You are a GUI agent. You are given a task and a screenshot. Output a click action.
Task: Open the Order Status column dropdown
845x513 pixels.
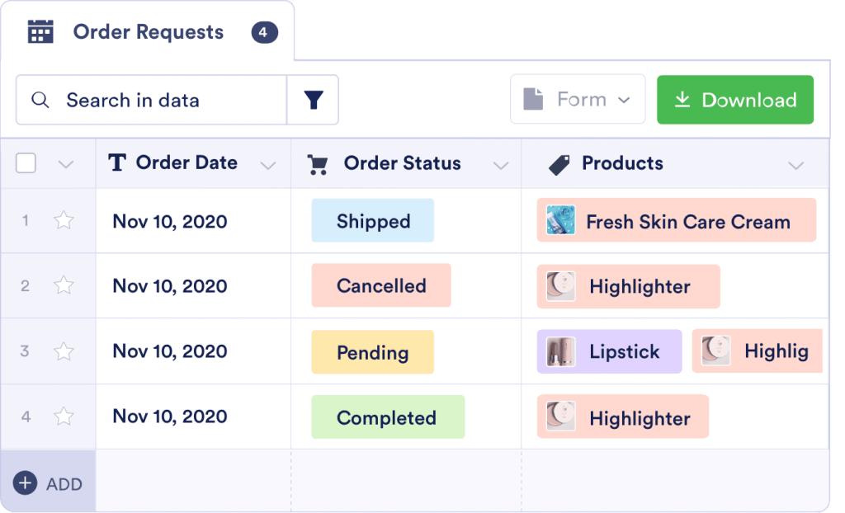pyautogui.click(x=500, y=165)
